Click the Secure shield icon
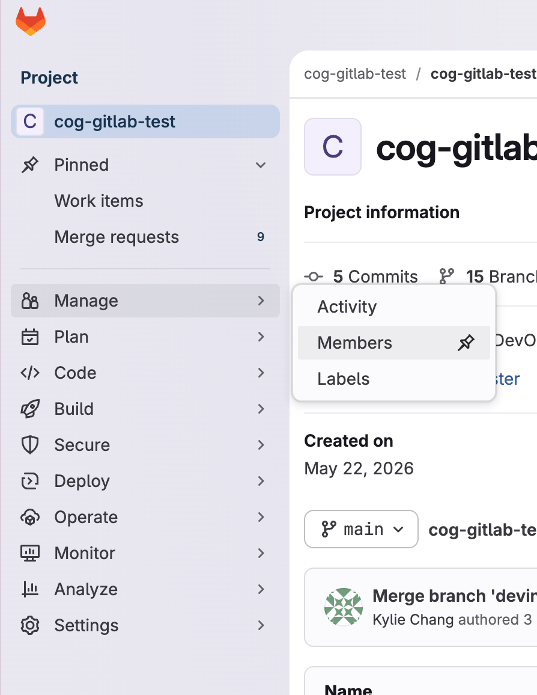The height and width of the screenshot is (695, 537). click(30, 445)
